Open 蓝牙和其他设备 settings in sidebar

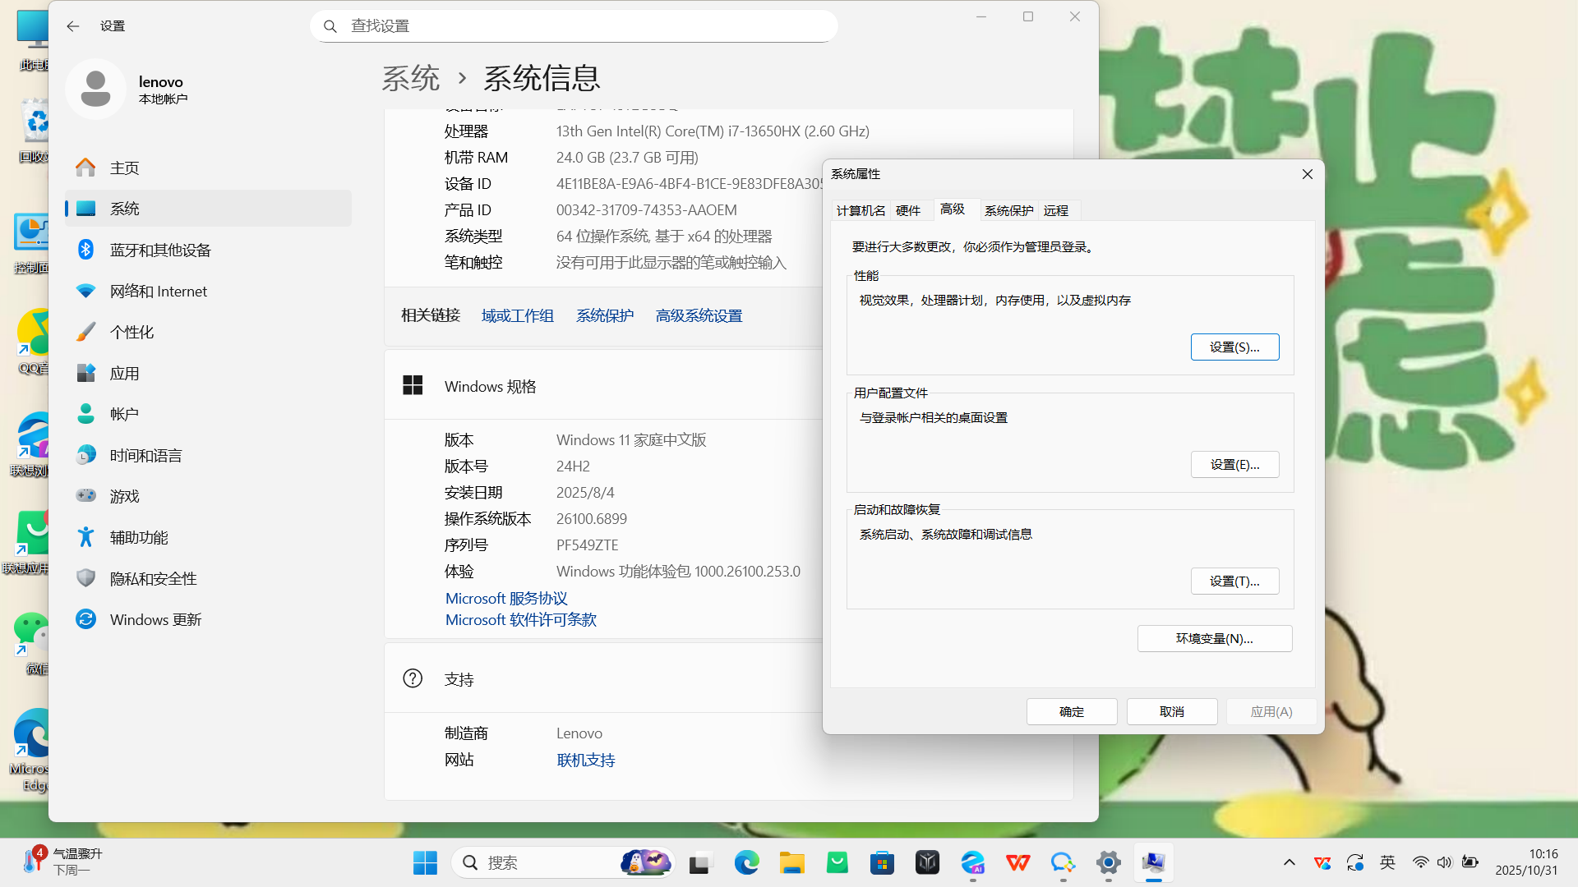(x=161, y=249)
